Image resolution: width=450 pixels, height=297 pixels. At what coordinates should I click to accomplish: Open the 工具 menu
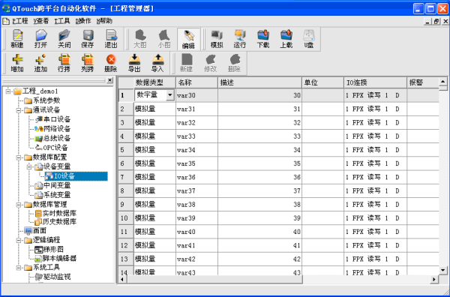62,21
